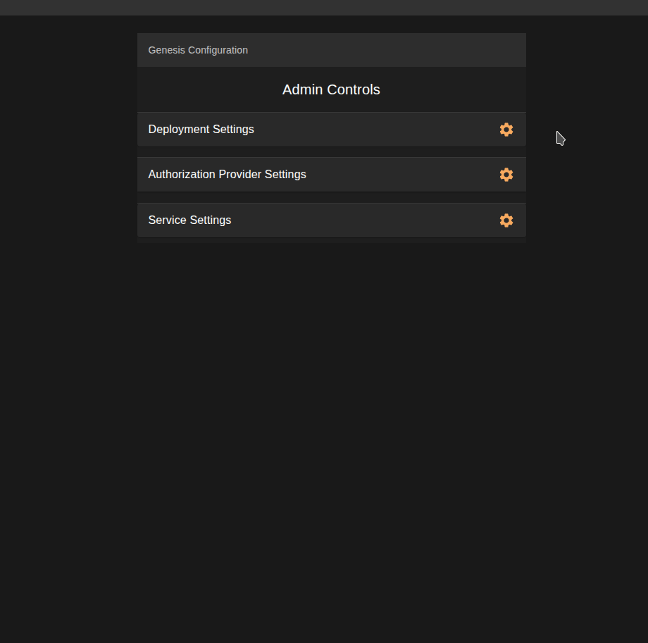Viewport: 648px width, 643px height.
Task: Click the Admin Controls heading
Action: coord(331,89)
